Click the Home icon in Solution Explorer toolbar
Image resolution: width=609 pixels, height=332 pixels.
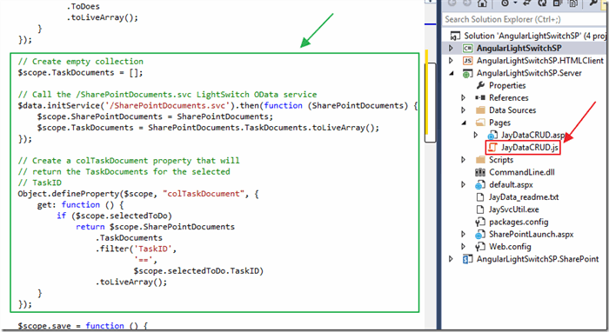(482, 3)
